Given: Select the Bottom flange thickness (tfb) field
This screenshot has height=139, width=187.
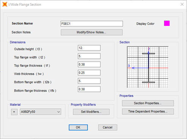Looking at the screenshot, I should [89, 89].
